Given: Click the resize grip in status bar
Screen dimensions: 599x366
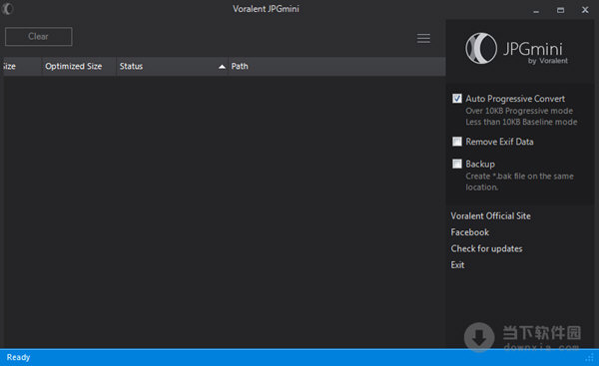Looking at the screenshot, I should coord(590,358).
